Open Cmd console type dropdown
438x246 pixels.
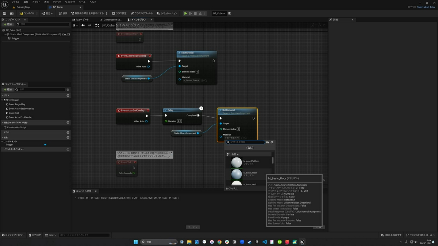coord(51,235)
